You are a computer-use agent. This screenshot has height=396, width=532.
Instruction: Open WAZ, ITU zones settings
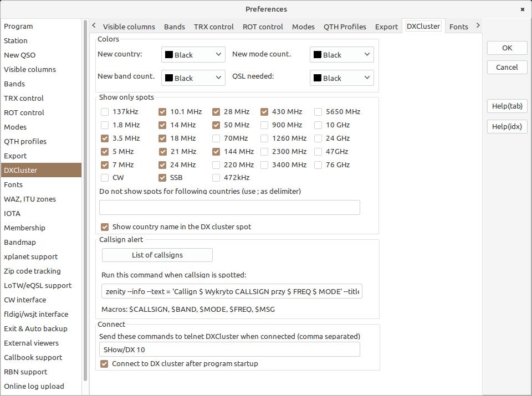click(x=42, y=199)
